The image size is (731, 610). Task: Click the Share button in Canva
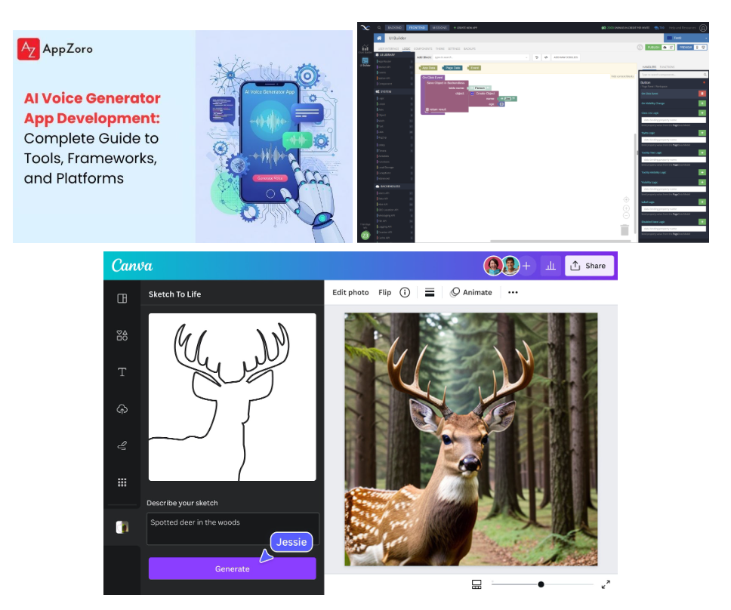[588, 266]
